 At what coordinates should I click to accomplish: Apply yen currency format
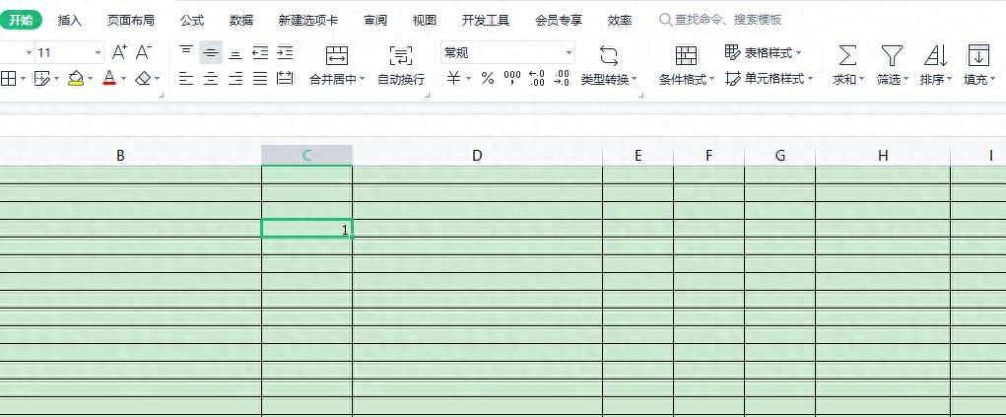[x=453, y=78]
